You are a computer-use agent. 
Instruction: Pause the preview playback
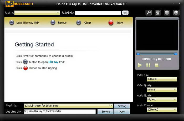point(148,65)
